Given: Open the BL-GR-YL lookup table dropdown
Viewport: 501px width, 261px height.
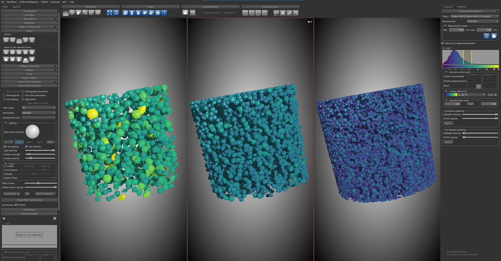Looking at the screenshot, I should pyautogui.click(x=465, y=95).
